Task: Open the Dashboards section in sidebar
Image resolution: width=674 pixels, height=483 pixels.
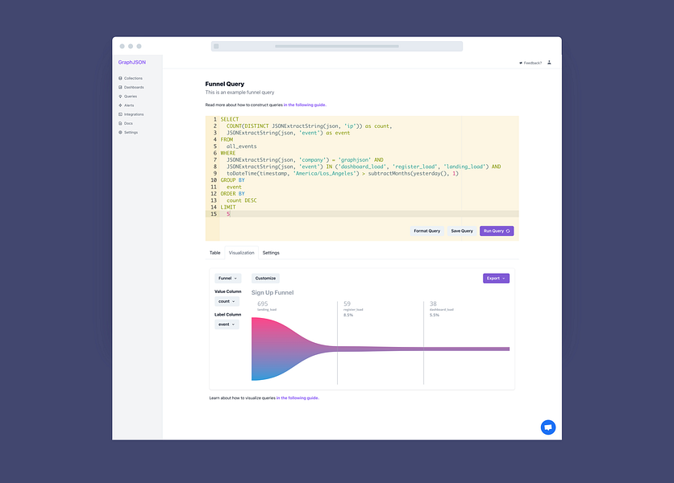Action: point(134,87)
